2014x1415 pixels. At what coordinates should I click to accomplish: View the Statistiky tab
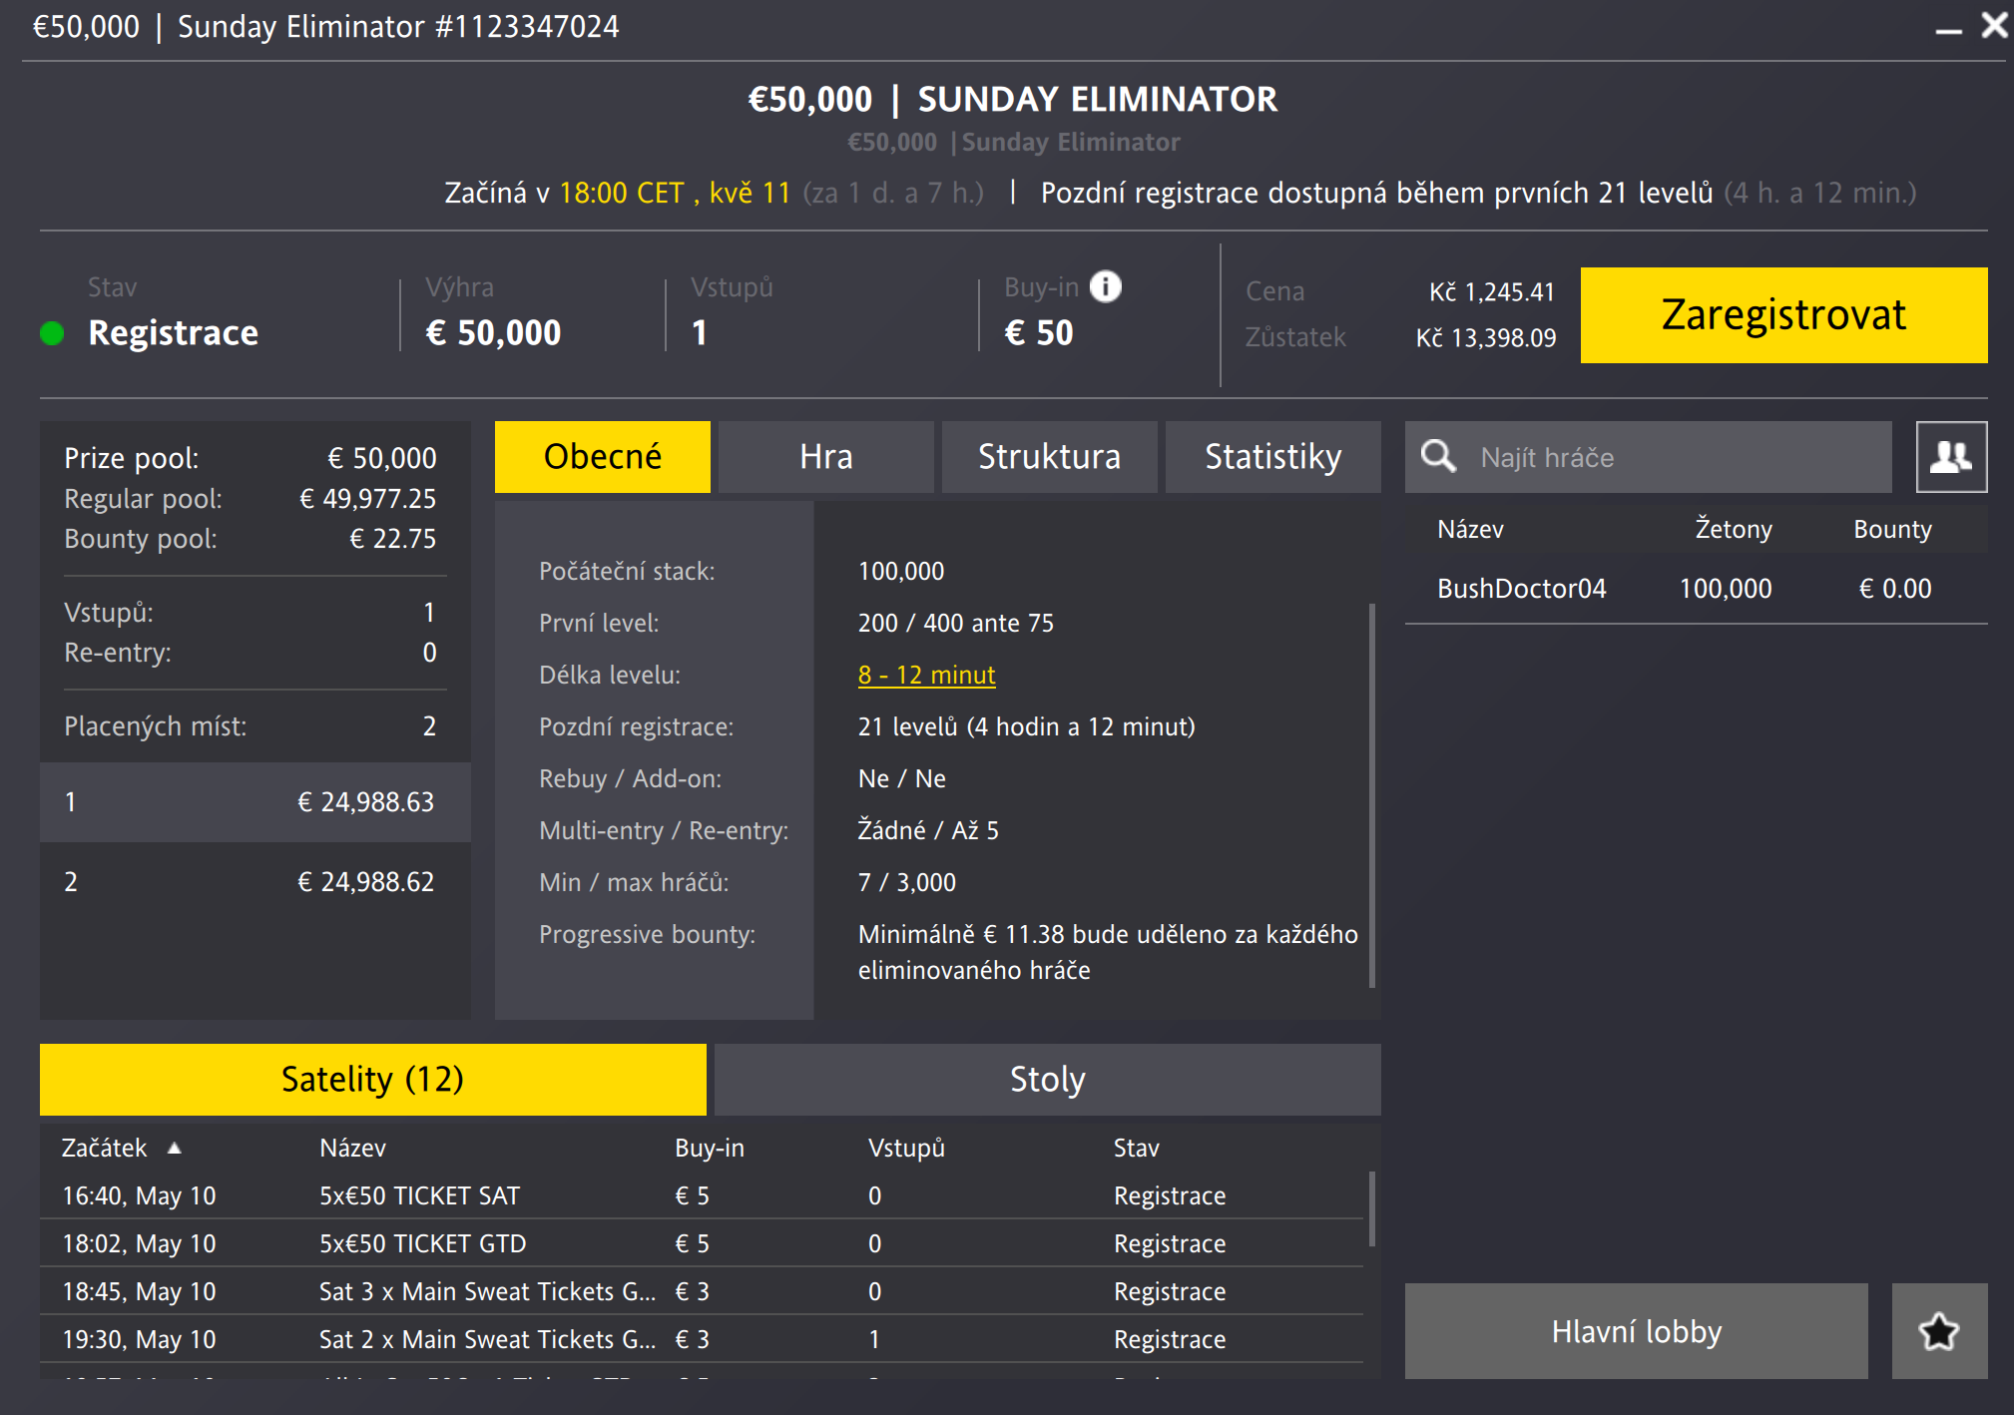(1272, 456)
